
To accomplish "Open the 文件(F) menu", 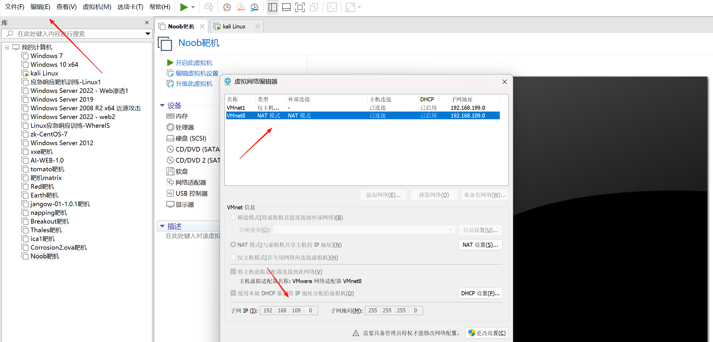I will [15, 7].
